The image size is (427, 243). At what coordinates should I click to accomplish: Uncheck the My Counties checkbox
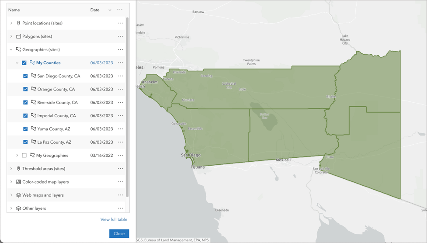pyautogui.click(x=24, y=62)
